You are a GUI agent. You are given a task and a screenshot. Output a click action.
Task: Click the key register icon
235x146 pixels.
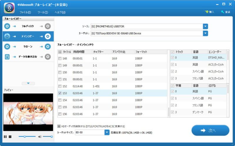(x=223, y=12)
